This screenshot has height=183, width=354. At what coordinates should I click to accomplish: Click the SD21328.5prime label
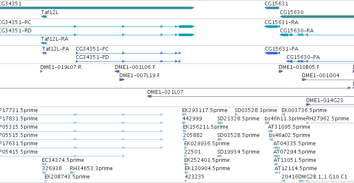click(x=238, y=119)
